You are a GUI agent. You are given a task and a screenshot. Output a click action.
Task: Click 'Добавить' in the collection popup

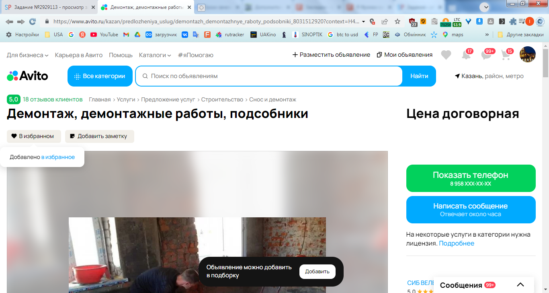click(x=317, y=272)
